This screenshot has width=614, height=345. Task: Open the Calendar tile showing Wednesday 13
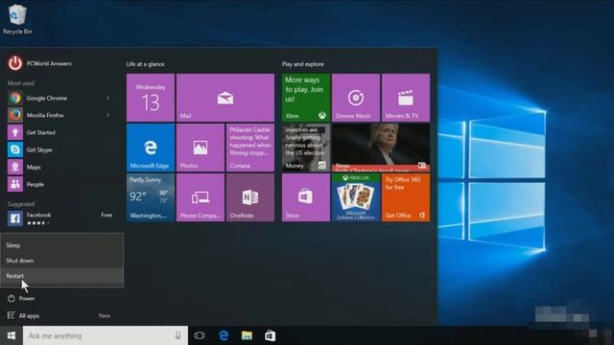click(151, 98)
